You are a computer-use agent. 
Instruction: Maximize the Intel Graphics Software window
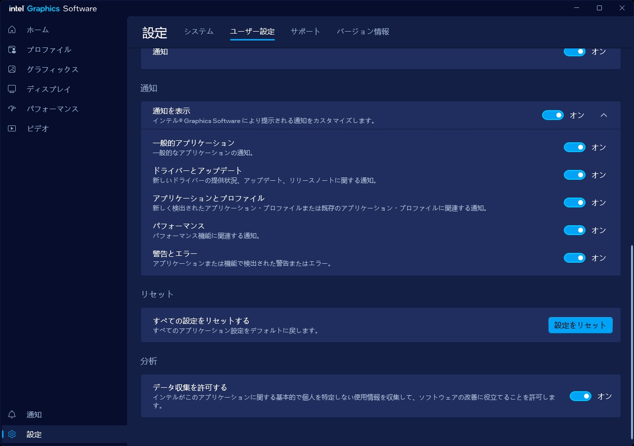click(599, 8)
